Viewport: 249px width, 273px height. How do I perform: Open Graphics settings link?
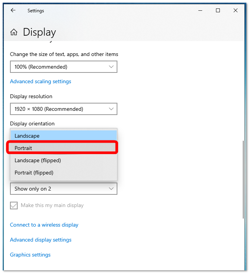pyautogui.click(x=30, y=255)
